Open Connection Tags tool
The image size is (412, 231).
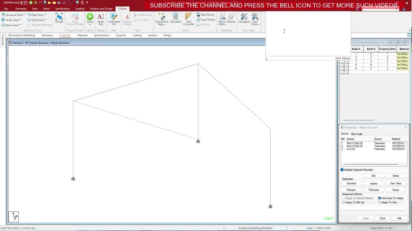click(x=161, y=19)
